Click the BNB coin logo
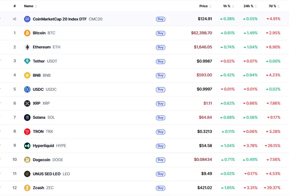 coord(27,75)
